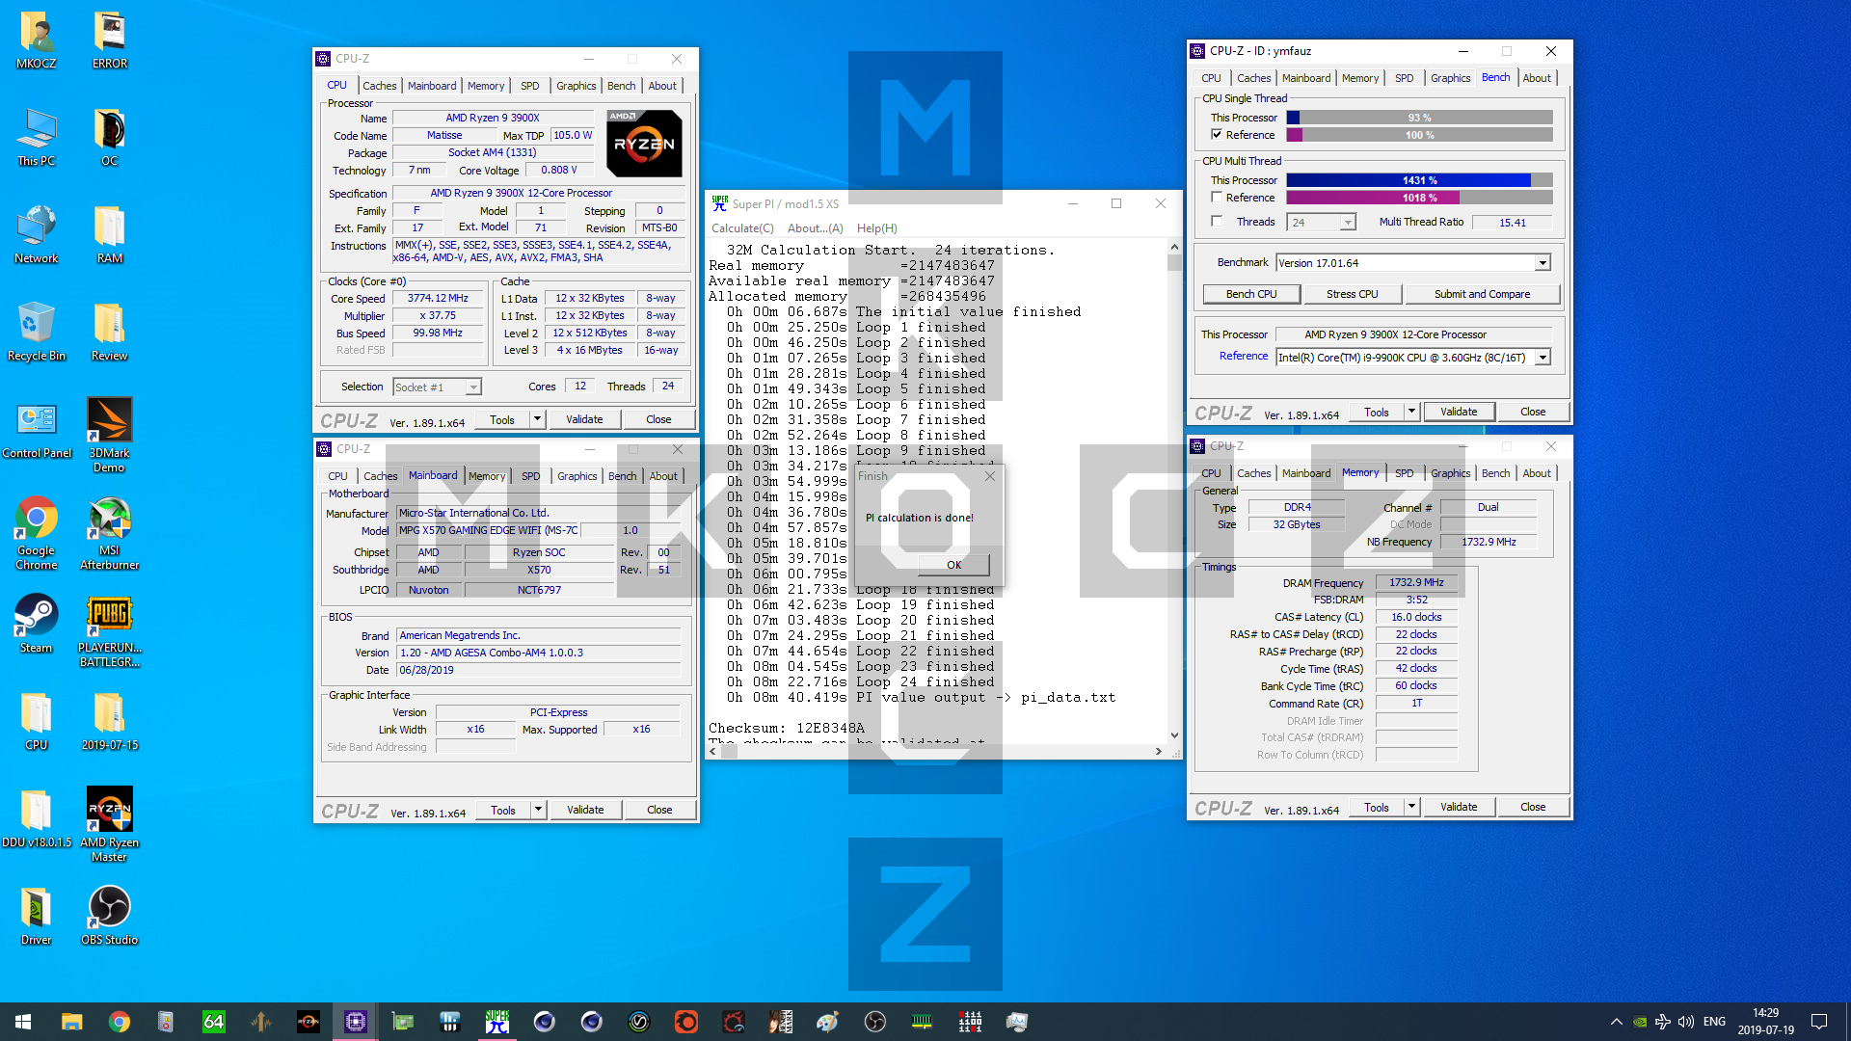Select the This PC desktop icon
This screenshot has width=1851, height=1041.
pyautogui.click(x=37, y=138)
